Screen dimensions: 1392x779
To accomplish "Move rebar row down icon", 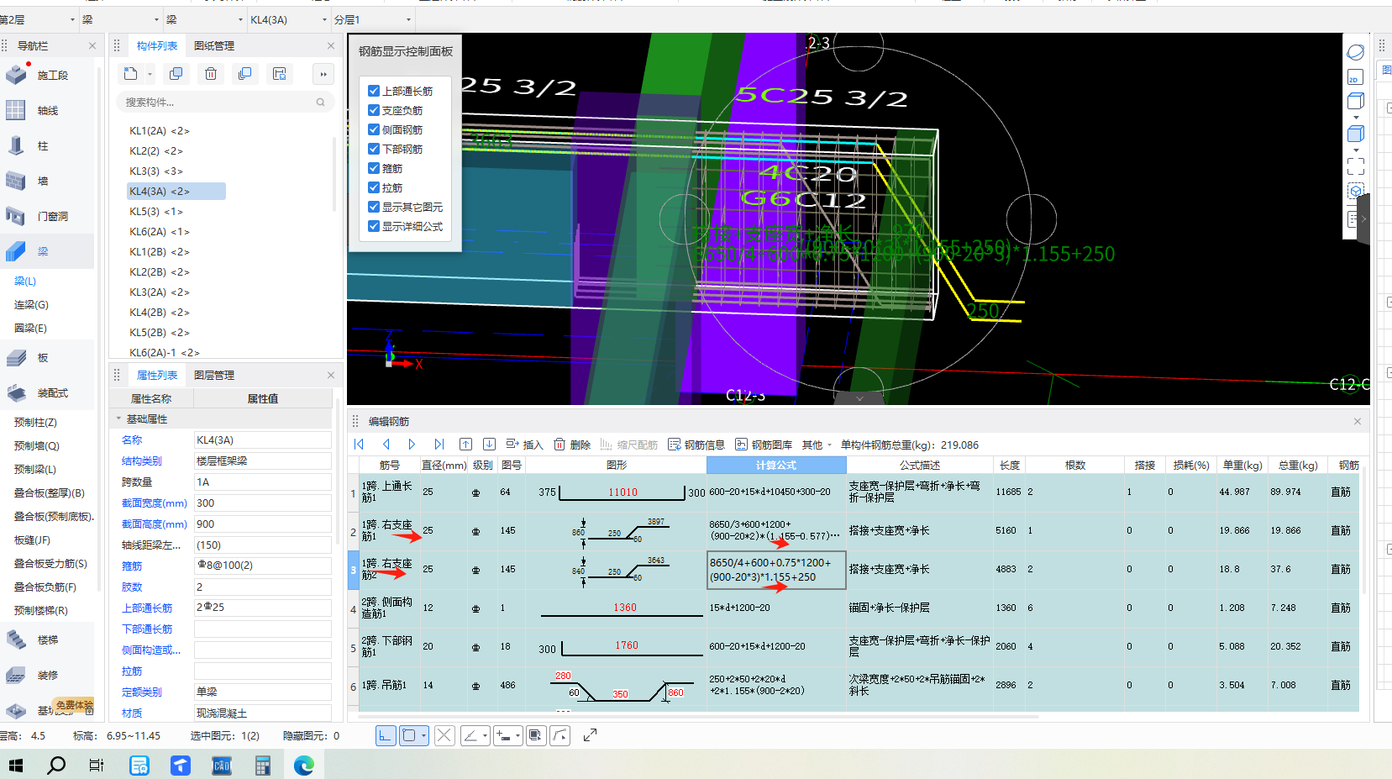I will [489, 445].
